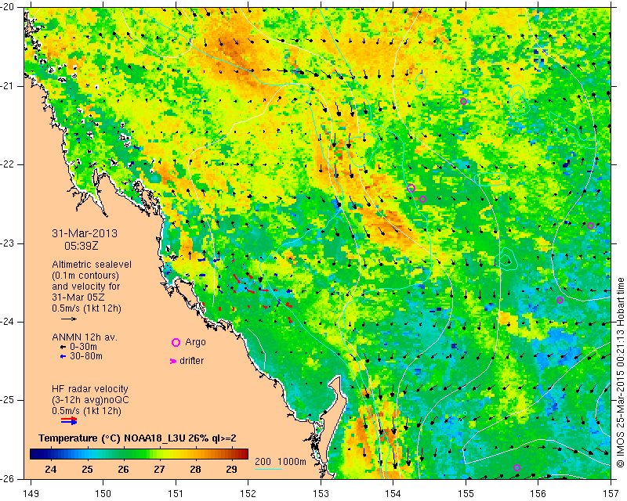Click the 155 longitude axis label

tap(466, 494)
